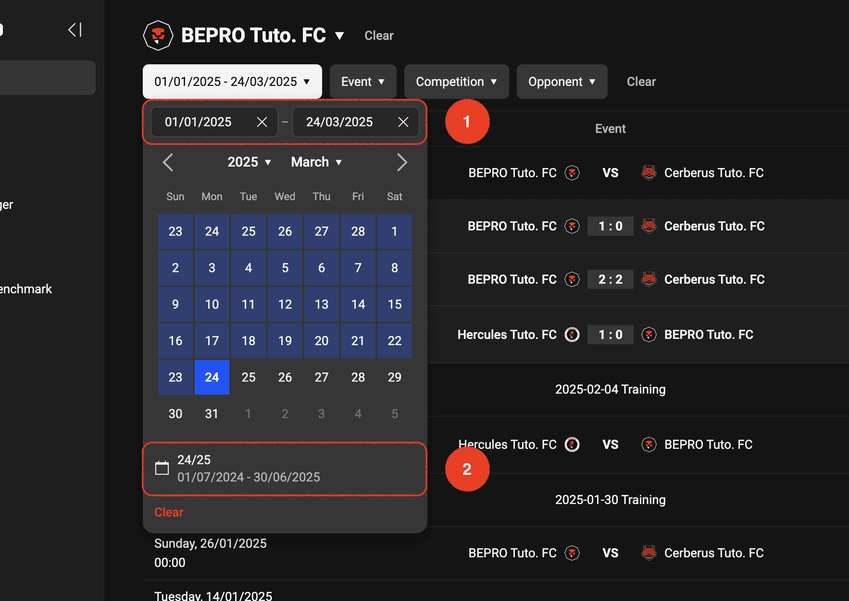Click Cerberus logo in the bottom VS row
Image resolution: width=849 pixels, height=601 pixels.
tap(649, 553)
